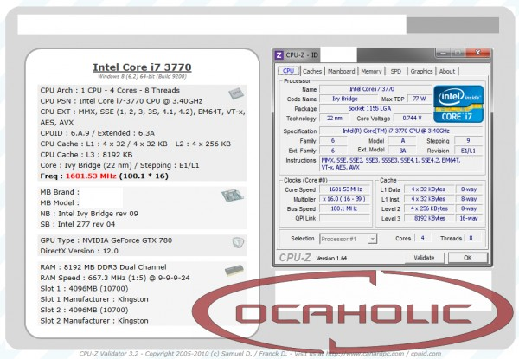This screenshot has height=359, width=519.
Task: Click the Stepping value 9
Action: (468, 141)
